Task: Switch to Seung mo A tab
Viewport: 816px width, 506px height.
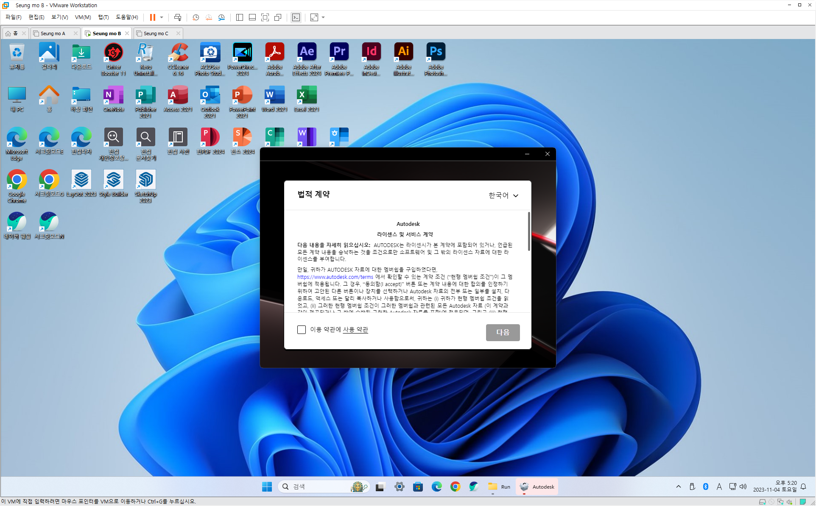Action: [53, 33]
